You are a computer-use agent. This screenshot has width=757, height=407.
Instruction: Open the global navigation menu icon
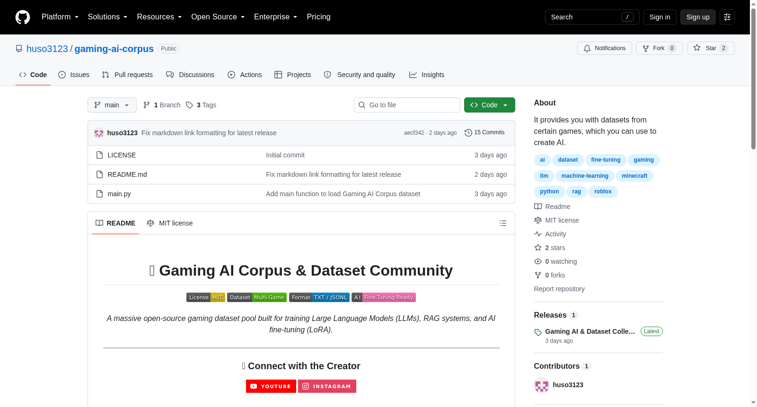[727, 17]
